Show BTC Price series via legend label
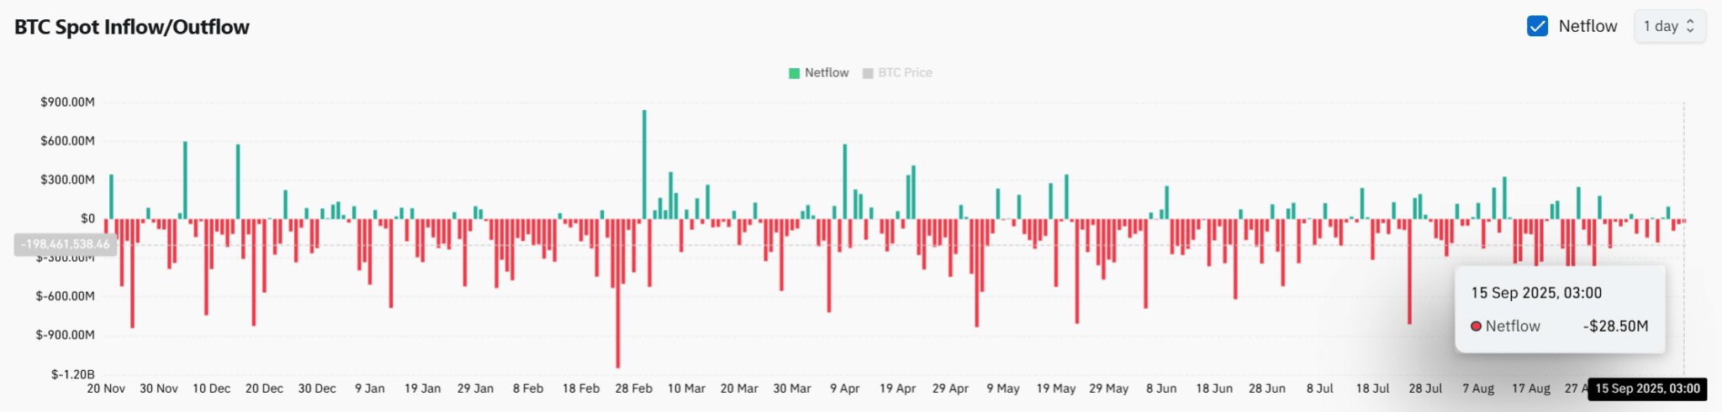 coord(905,73)
